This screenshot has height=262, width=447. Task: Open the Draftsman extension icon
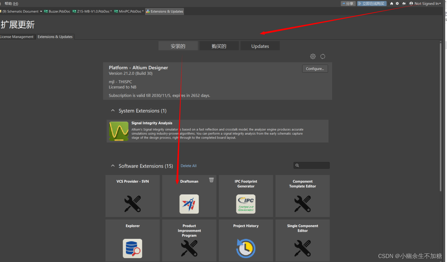[189, 204]
